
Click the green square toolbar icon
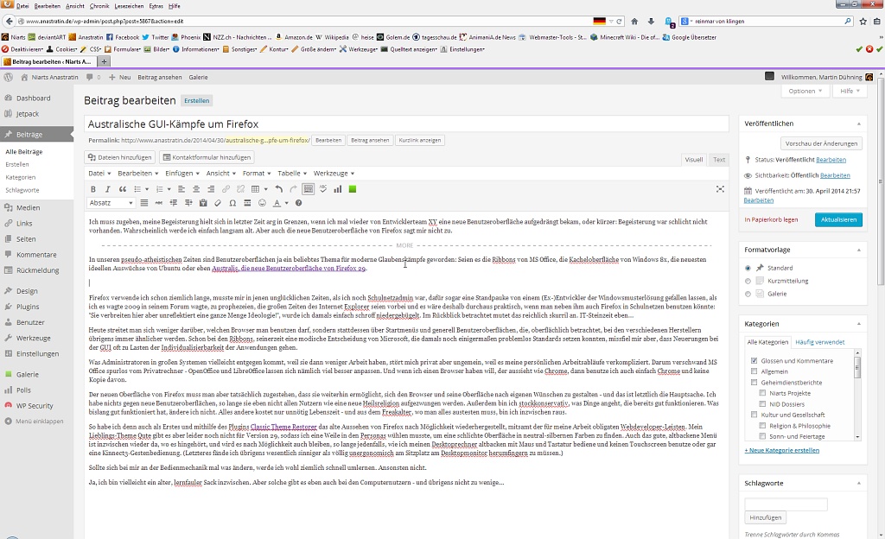[x=353, y=189]
